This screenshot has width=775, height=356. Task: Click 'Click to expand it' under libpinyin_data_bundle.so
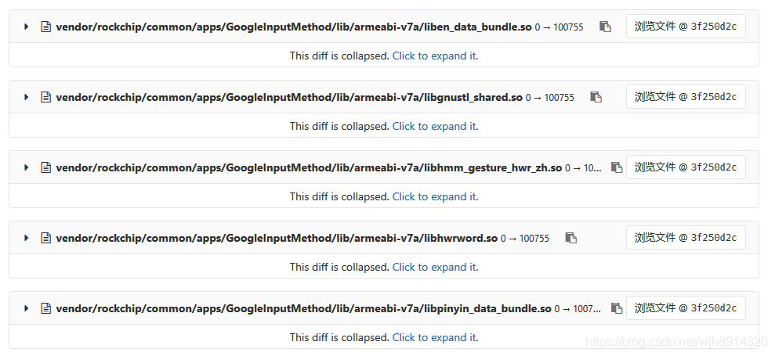(435, 337)
